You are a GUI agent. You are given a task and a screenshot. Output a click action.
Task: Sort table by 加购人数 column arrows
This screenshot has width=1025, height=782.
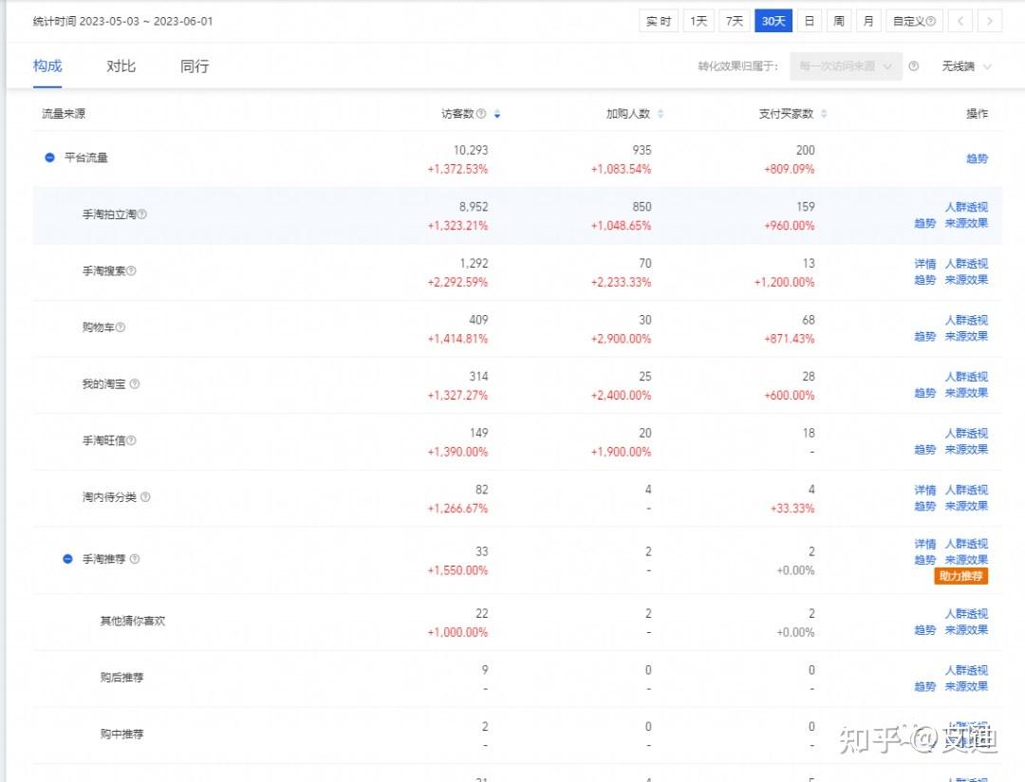coord(661,114)
